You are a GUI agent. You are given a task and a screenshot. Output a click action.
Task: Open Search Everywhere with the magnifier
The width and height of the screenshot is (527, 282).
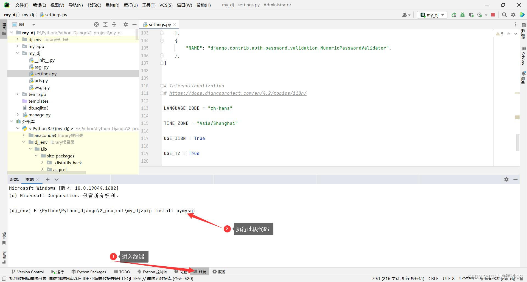click(504, 15)
